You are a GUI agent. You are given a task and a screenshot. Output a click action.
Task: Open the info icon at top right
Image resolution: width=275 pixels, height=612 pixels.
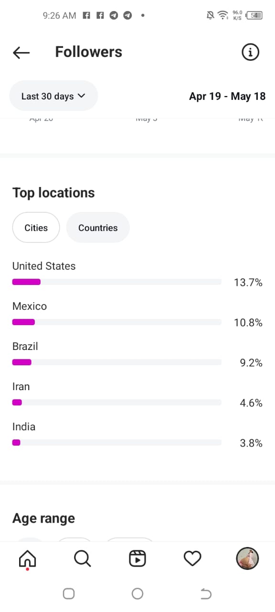coord(251,52)
